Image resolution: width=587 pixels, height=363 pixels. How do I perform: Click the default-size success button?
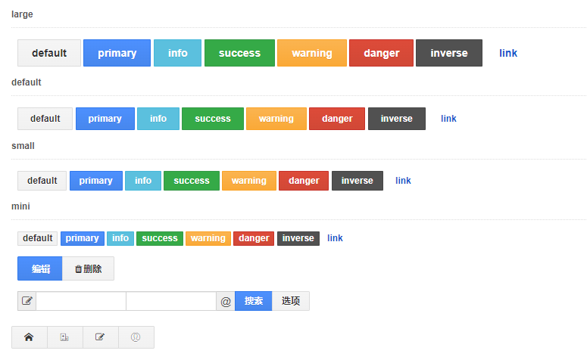tap(213, 119)
